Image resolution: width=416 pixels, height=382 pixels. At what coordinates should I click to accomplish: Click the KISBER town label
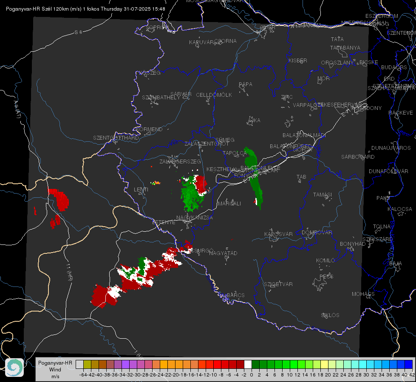click(298, 60)
